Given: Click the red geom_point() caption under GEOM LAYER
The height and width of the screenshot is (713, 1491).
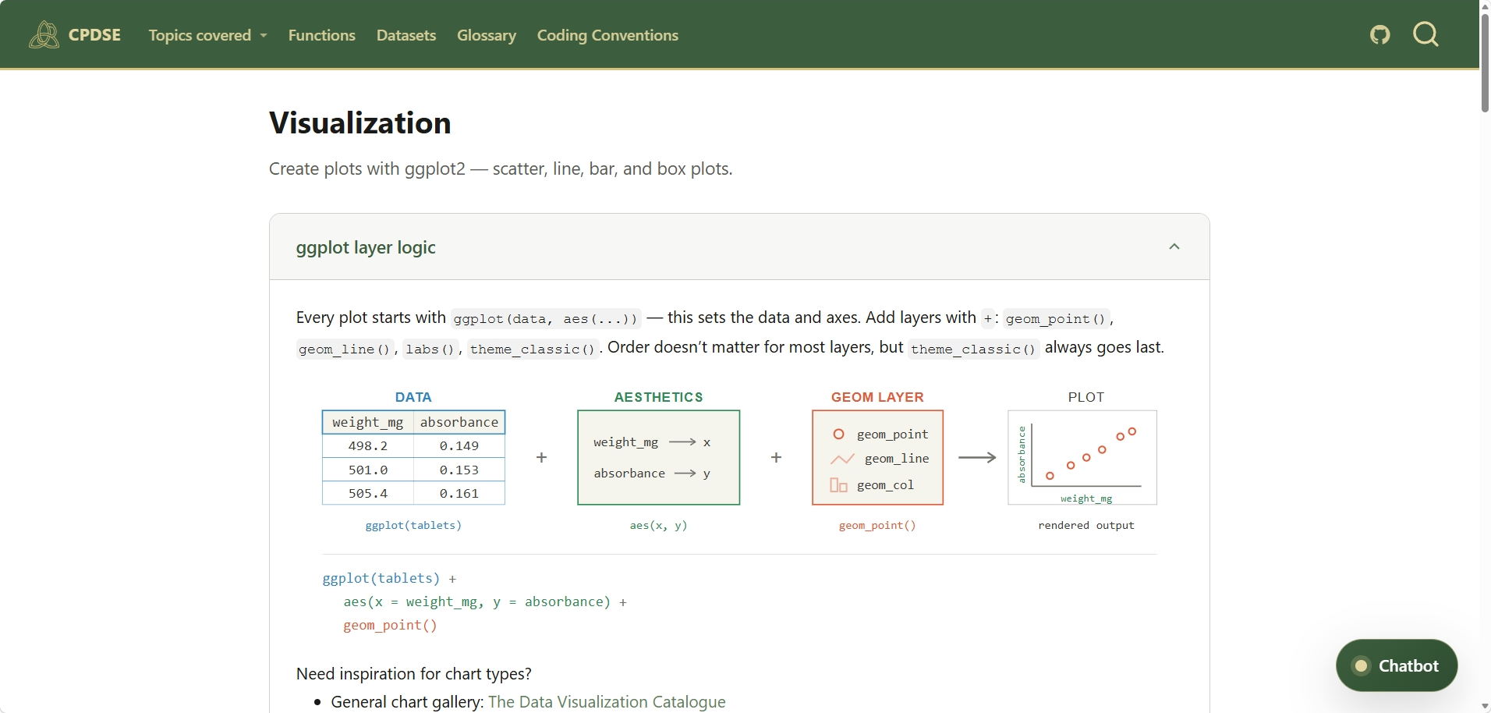Looking at the screenshot, I should pyautogui.click(x=877, y=525).
